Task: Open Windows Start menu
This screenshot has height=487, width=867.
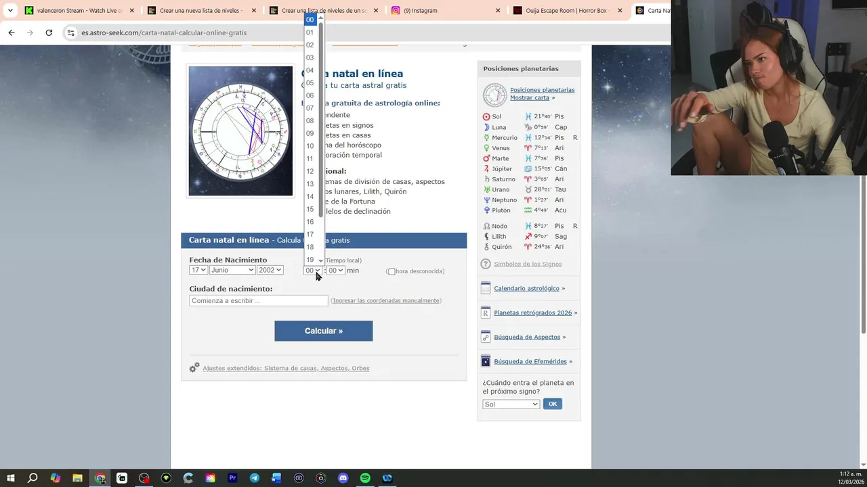Action: point(10,478)
